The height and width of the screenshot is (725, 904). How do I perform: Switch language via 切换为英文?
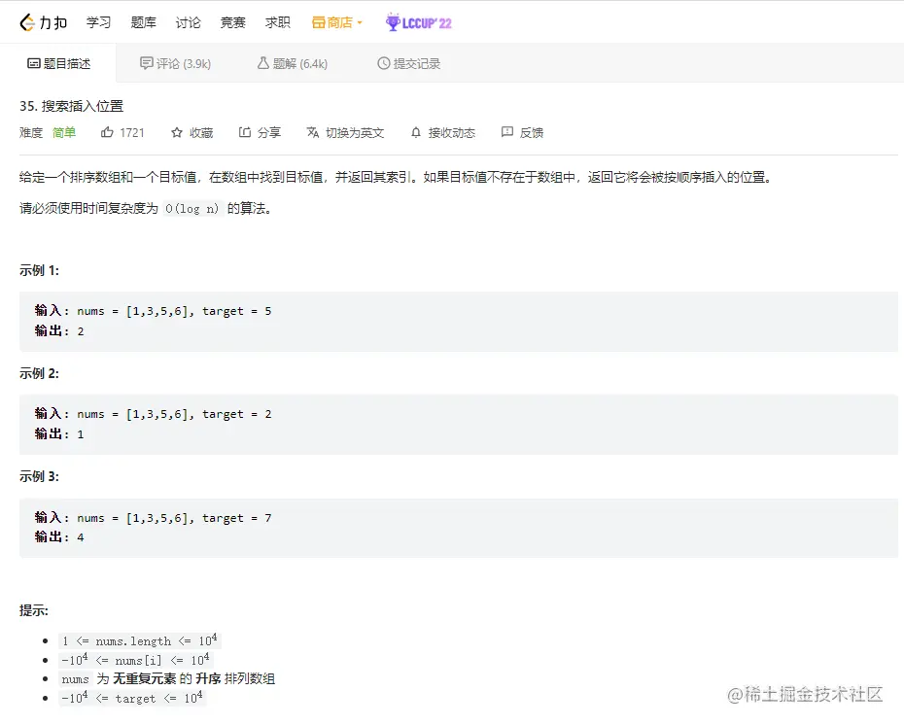(355, 133)
